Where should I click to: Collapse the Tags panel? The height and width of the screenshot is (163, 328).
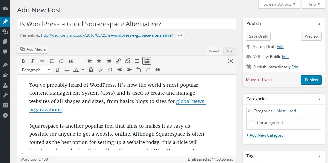point(319,156)
